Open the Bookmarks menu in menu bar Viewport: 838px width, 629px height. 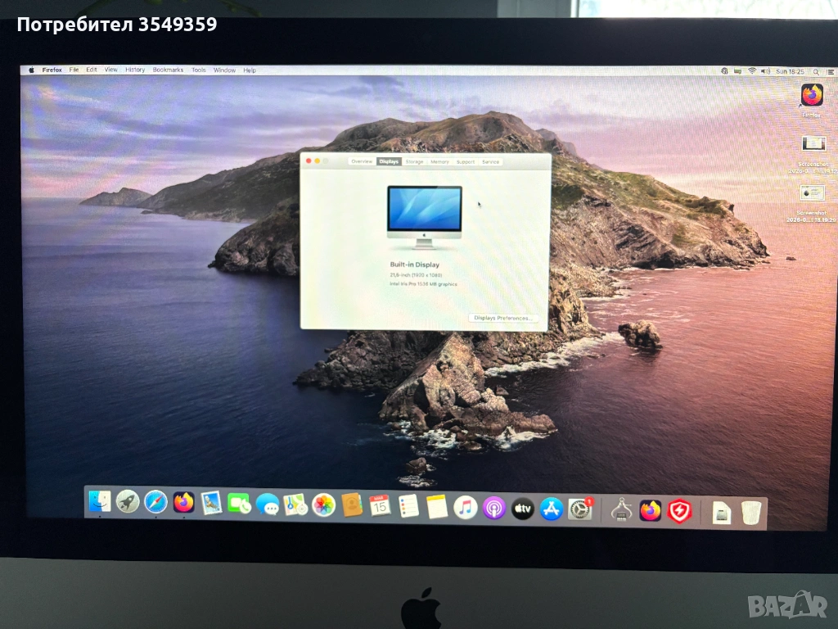[168, 70]
